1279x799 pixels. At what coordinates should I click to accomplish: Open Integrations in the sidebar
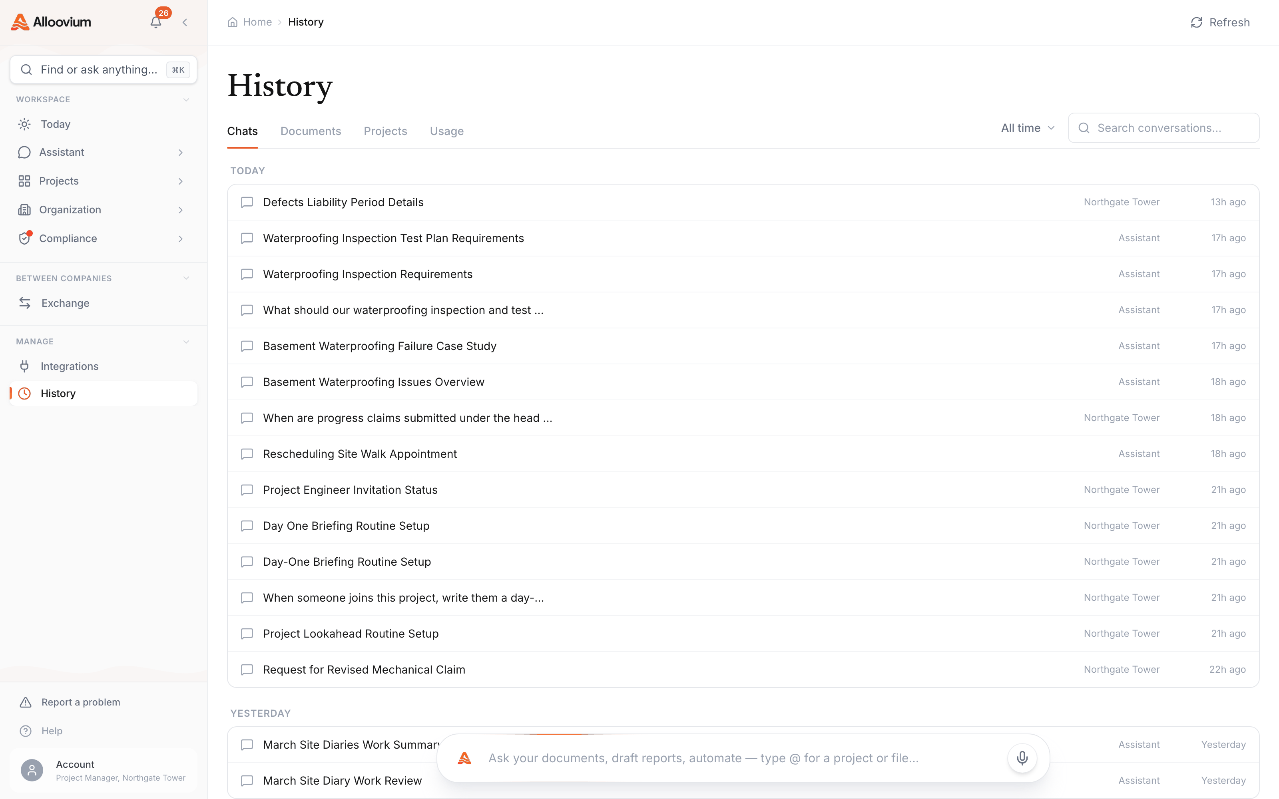[104, 366]
